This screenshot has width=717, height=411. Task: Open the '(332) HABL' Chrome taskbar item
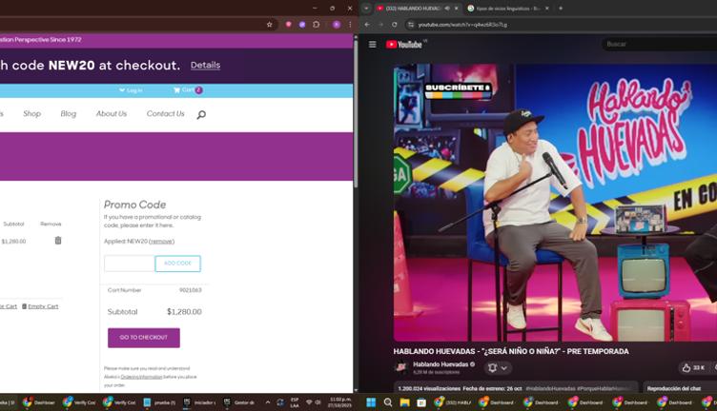(x=453, y=402)
